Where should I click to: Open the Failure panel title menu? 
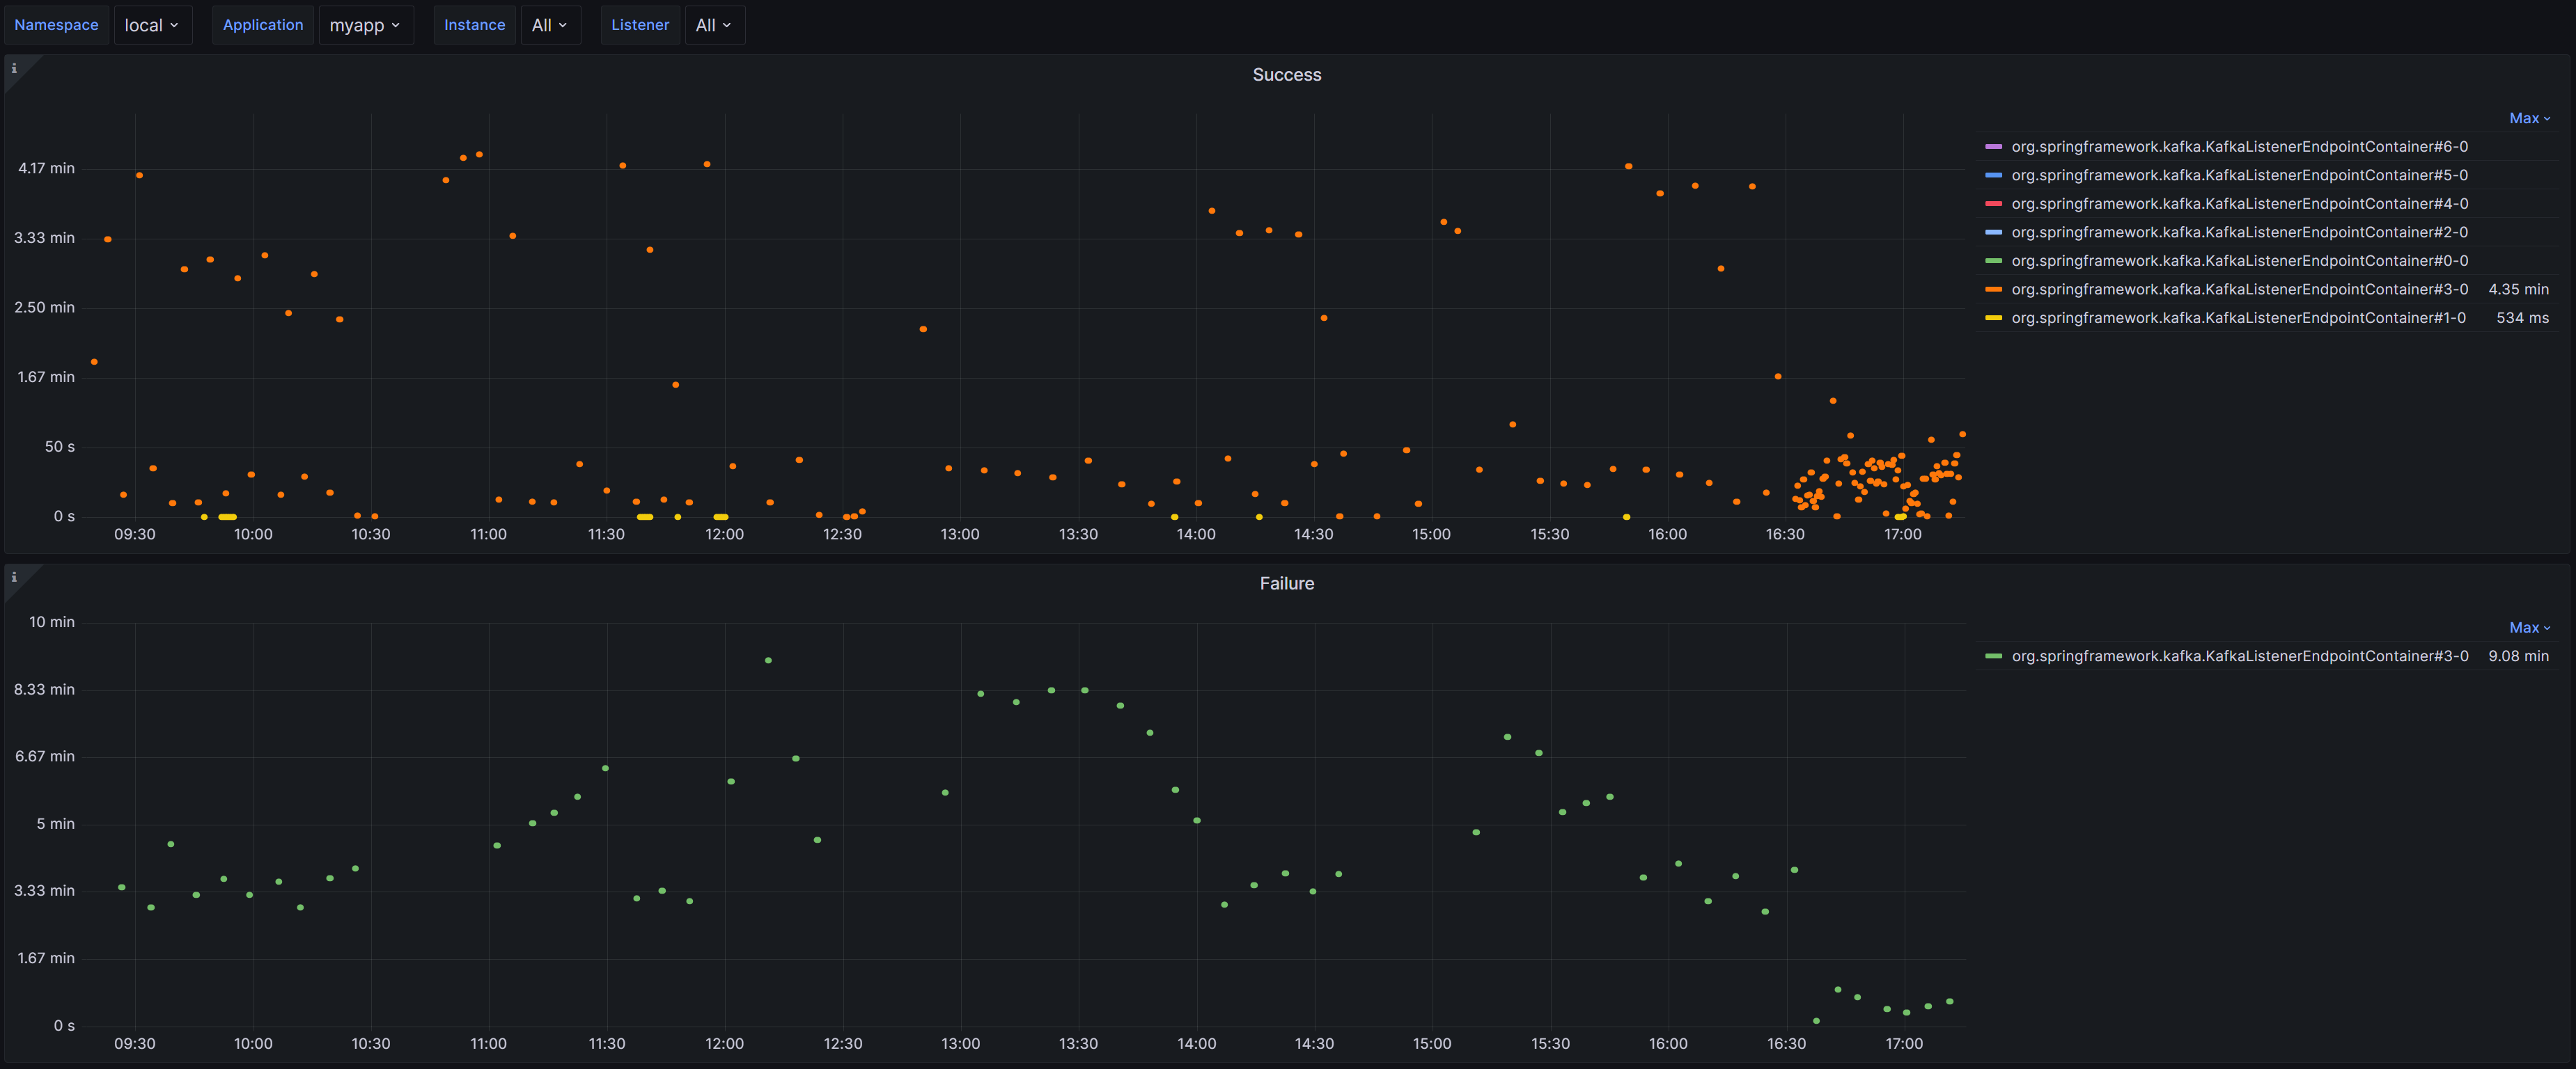point(1286,583)
